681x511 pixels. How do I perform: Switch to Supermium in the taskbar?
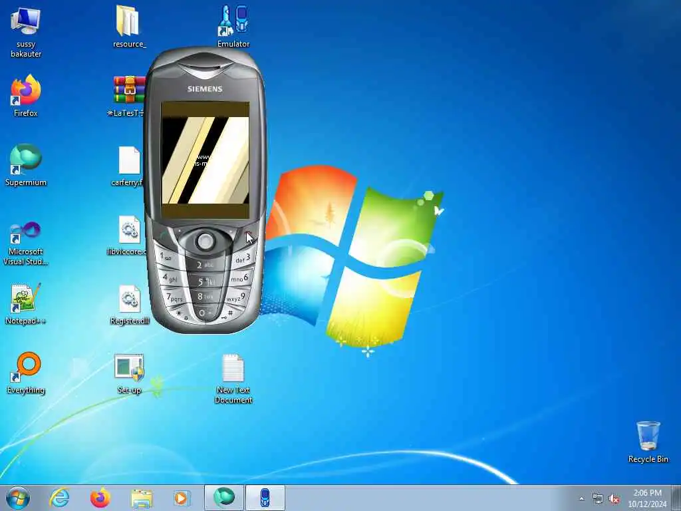point(224,498)
